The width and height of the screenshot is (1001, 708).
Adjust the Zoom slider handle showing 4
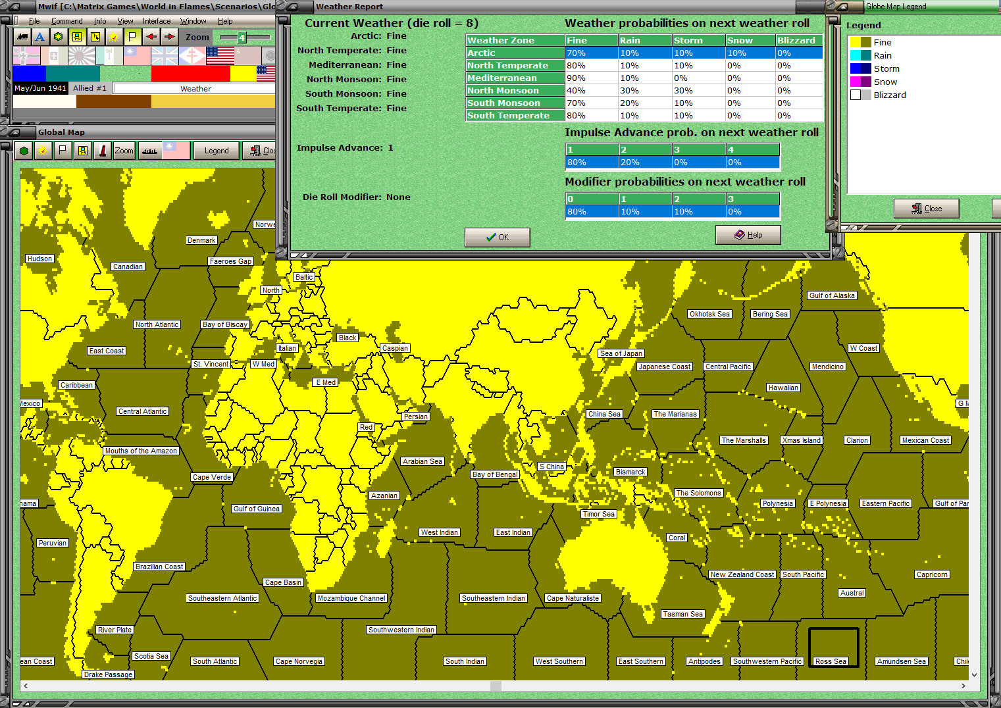(x=242, y=38)
